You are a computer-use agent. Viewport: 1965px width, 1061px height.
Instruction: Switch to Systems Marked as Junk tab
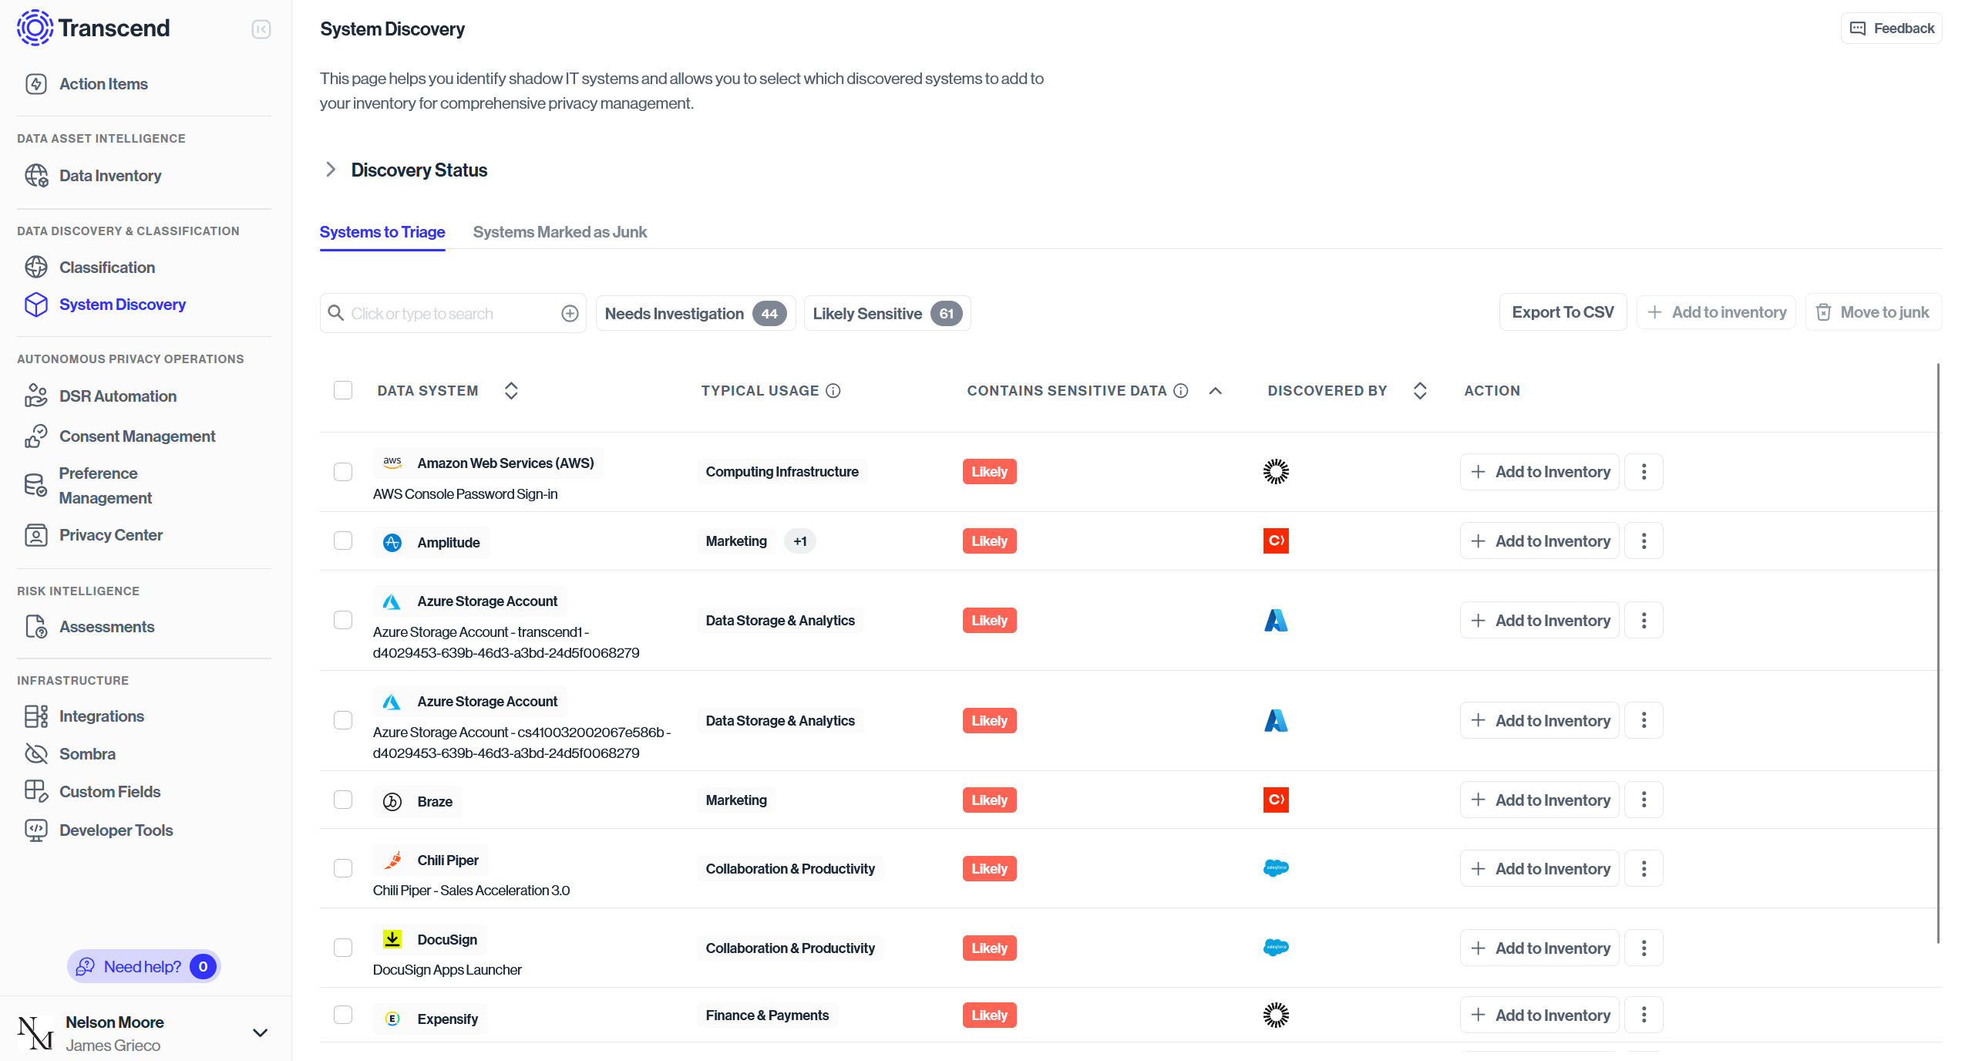point(560,232)
